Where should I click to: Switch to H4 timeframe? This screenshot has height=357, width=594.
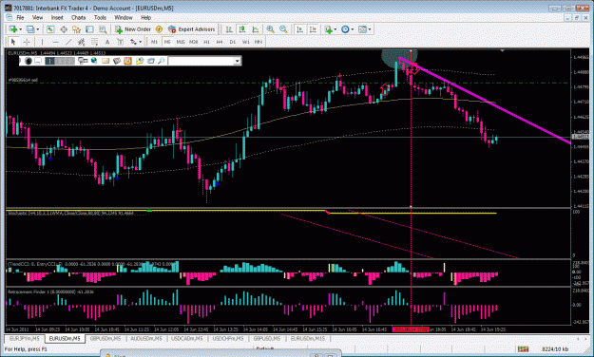click(x=220, y=42)
